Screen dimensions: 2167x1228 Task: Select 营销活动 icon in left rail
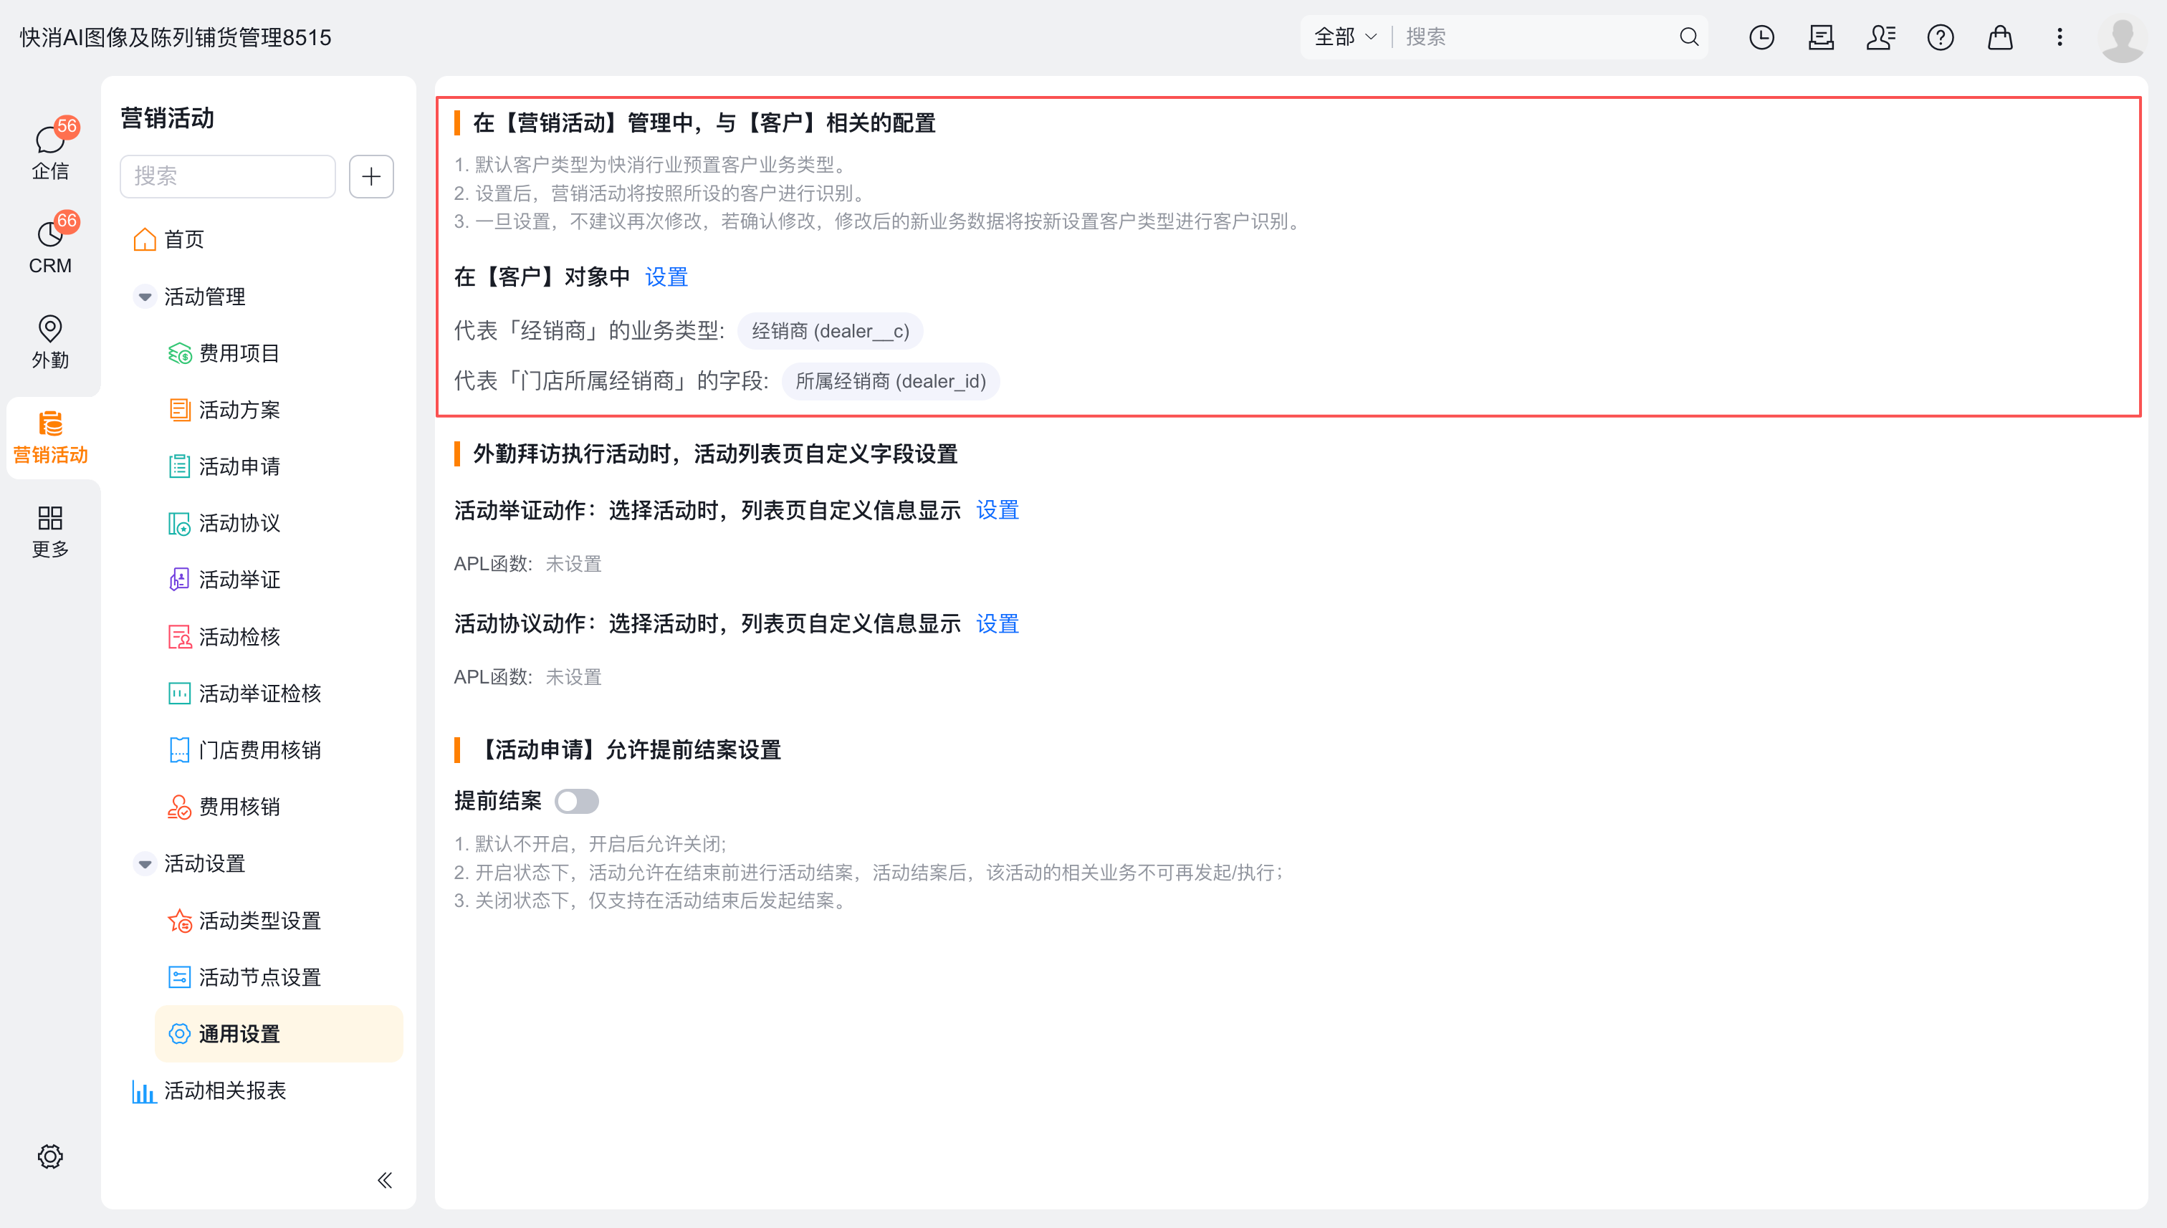pos(51,437)
